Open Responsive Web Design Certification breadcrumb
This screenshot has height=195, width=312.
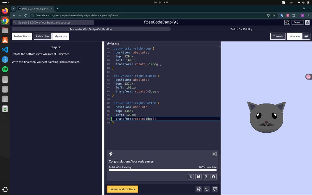[x=90, y=29]
